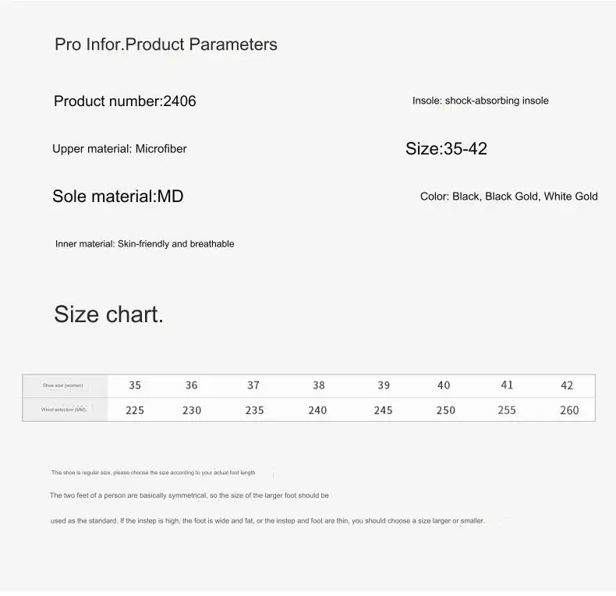Click the Shoe size (women) row header
Image resolution: width=616 pixels, height=596 pixels.
65,385
